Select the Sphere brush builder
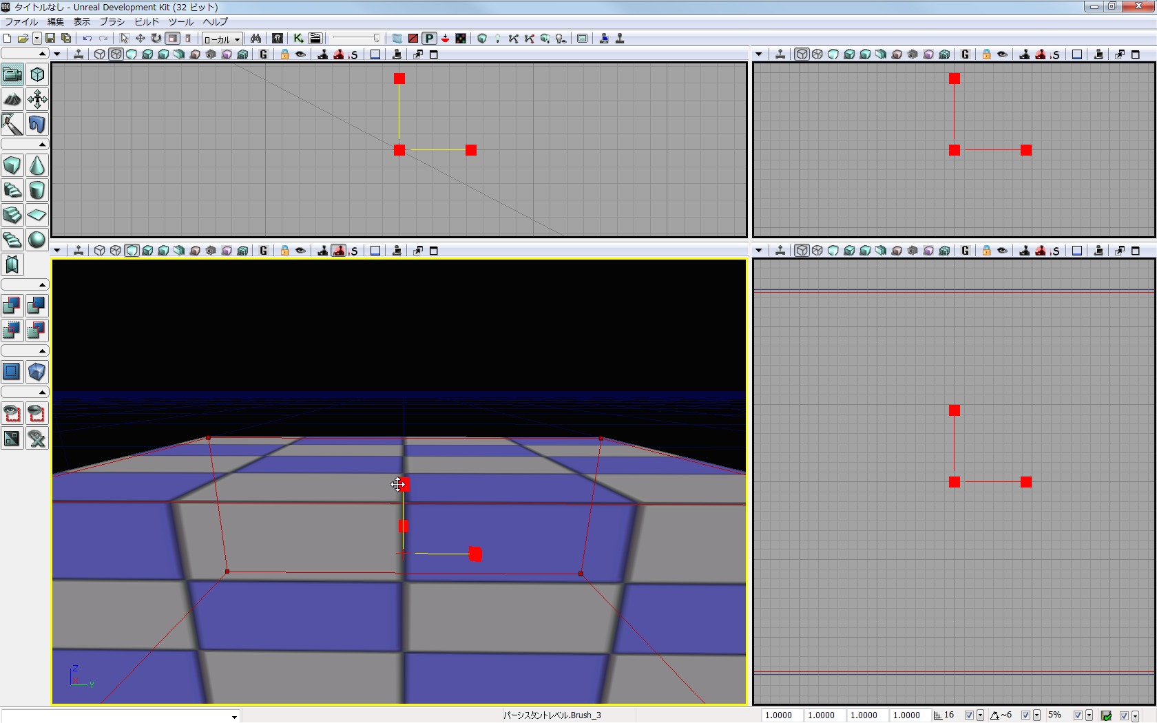 [x=37, y=240]
